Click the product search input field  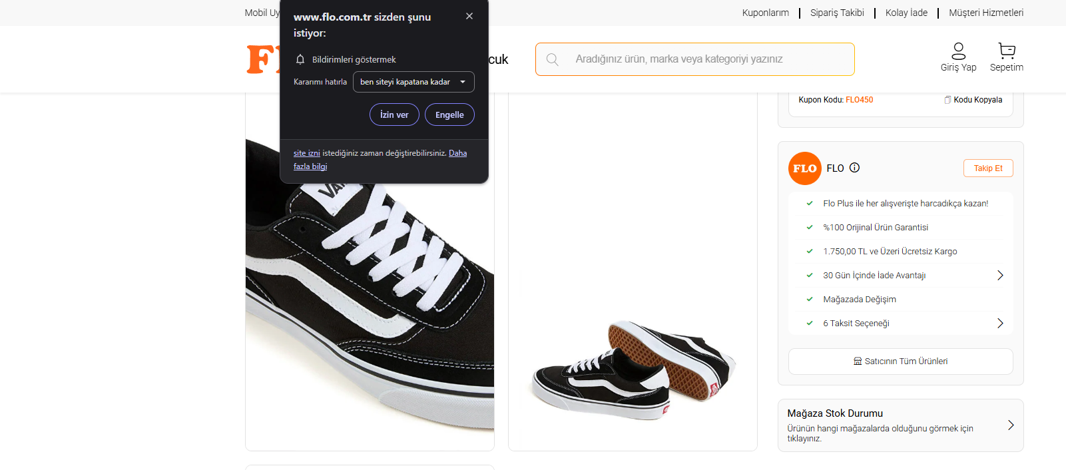[x=706, y=59]
